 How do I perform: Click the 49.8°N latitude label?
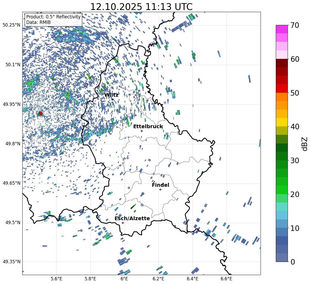point(13,144)
